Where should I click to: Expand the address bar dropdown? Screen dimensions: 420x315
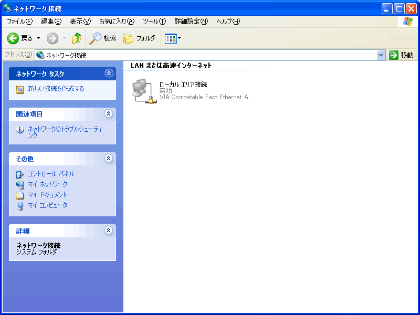point(381,55)
